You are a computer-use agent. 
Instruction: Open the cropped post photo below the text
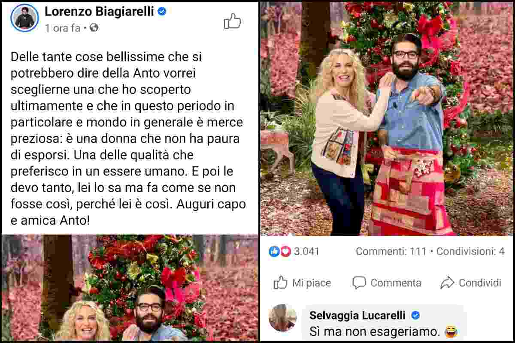tap(130, 288)
